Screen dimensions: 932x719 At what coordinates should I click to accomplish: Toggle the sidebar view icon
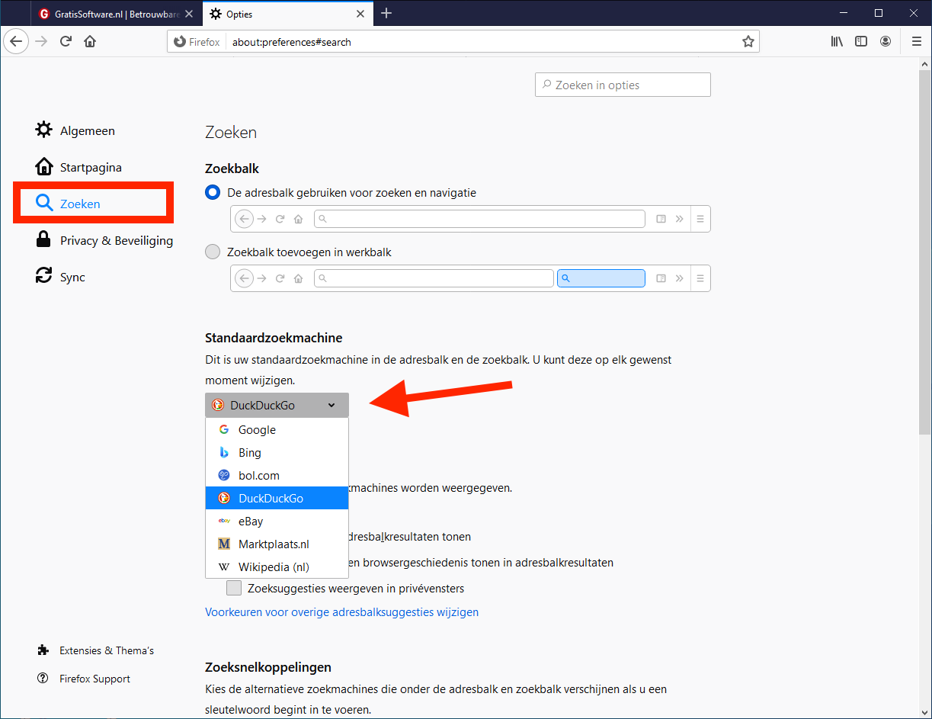(861, 42)
